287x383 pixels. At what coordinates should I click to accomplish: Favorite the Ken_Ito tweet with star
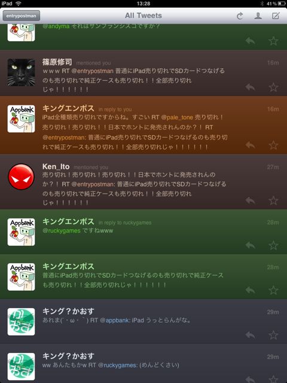click(x=273, y=200)
